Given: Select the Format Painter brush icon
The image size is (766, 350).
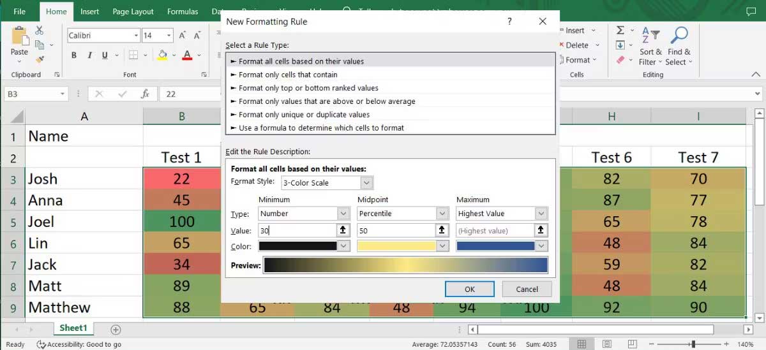Looking at the screenshot, I should tap(40, 59).
